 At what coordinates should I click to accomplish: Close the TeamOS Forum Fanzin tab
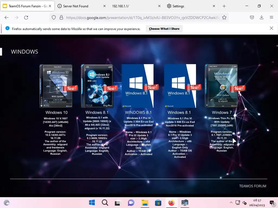click(50, 6)
